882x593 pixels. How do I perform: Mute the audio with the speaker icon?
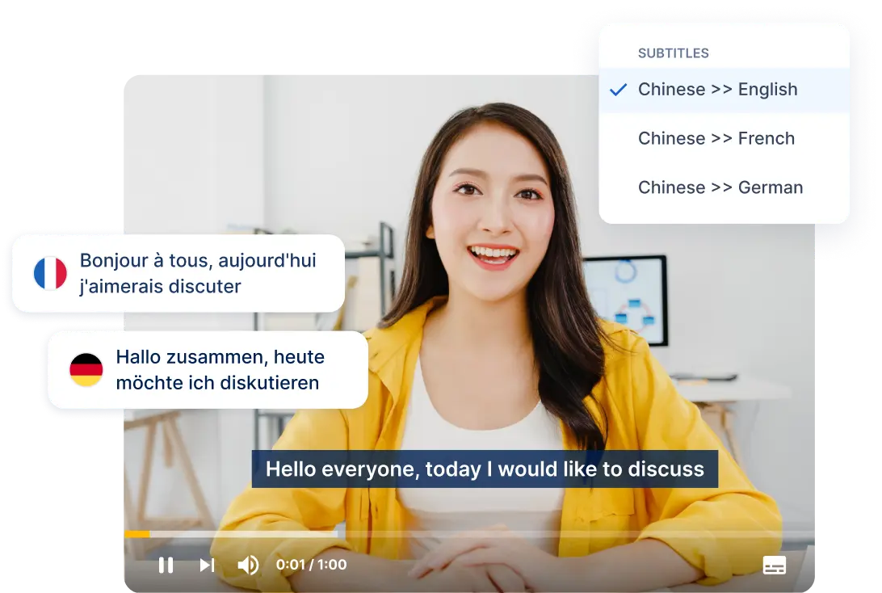click(x=248, y=565)
